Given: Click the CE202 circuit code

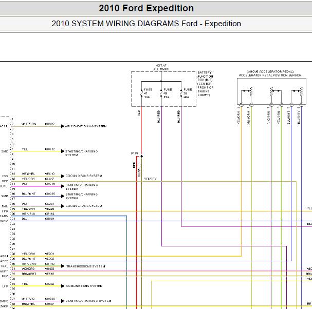Looking at the screenshot, I should point(49,284).
